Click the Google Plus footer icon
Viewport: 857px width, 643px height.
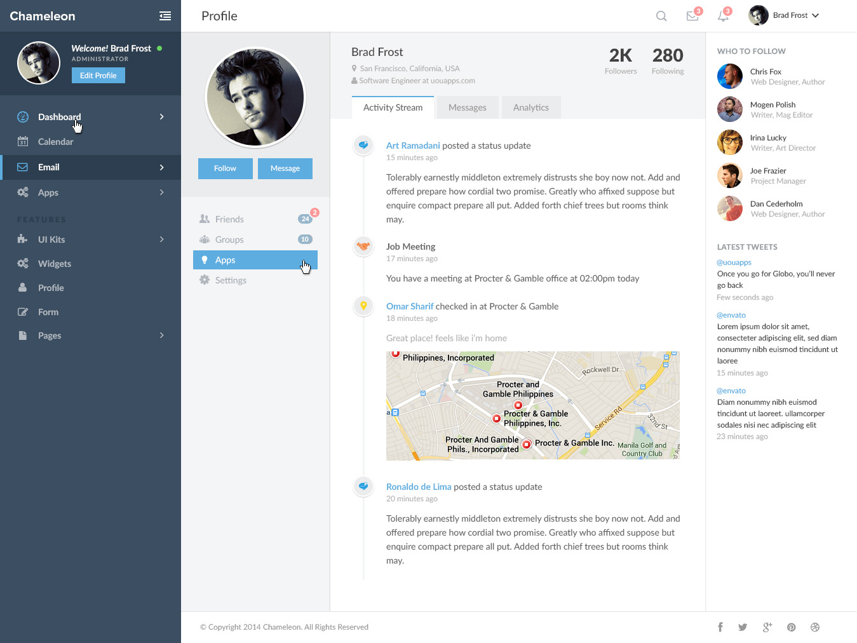(x=767, y=627)
